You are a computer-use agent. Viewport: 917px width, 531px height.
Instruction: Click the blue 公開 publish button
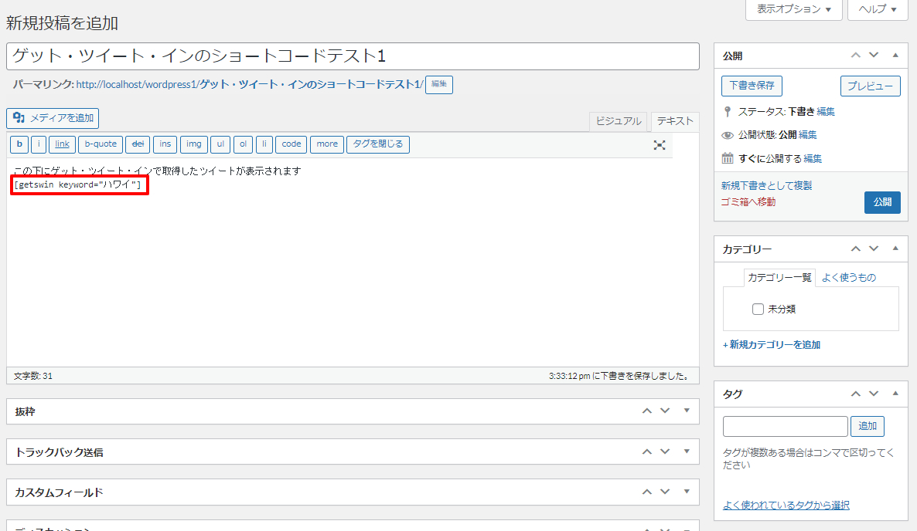pos(882,202)
